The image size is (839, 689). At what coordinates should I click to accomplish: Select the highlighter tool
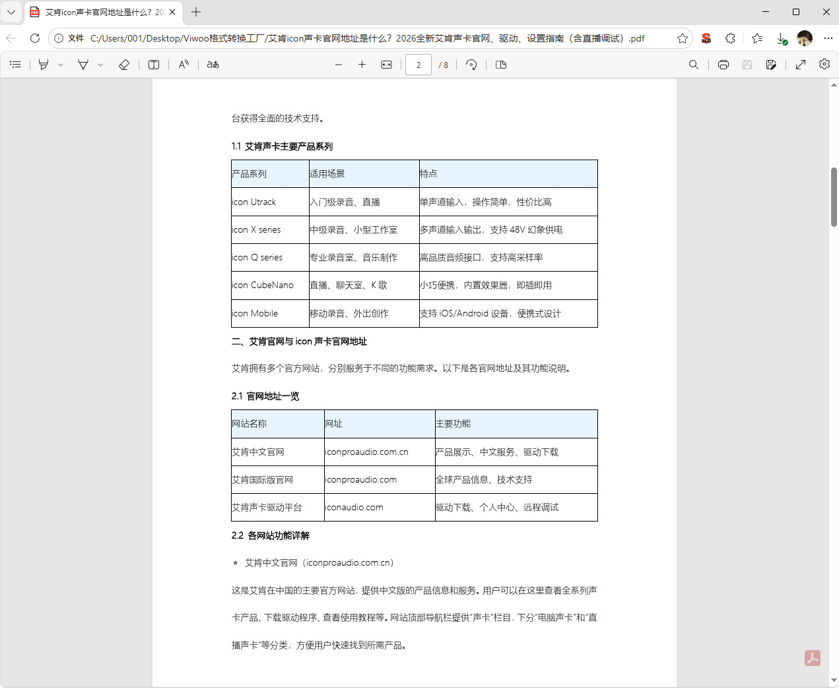coord(44,65)
